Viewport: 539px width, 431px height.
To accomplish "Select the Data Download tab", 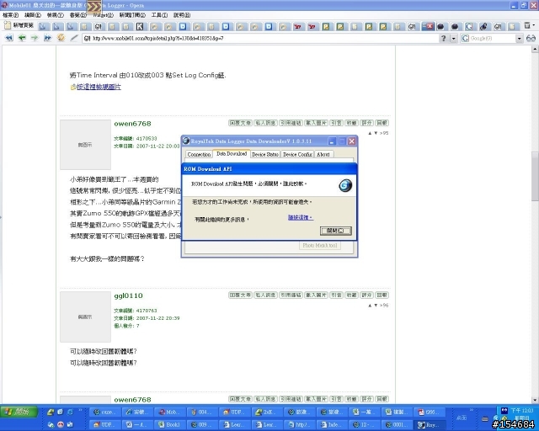I will pyautogui.click(x=232, y=154).
